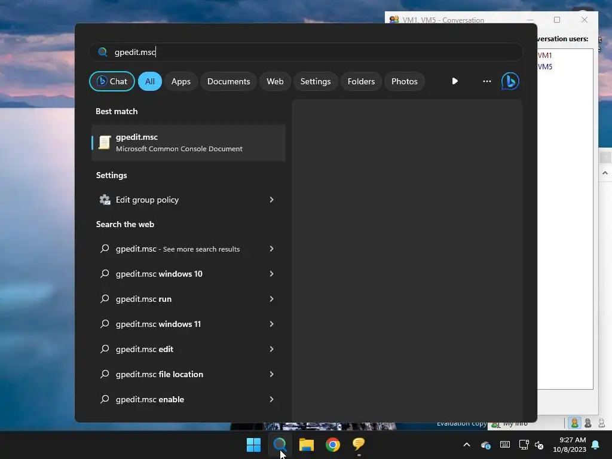Open Bing Chat from the search filter row

pos(112,81)
